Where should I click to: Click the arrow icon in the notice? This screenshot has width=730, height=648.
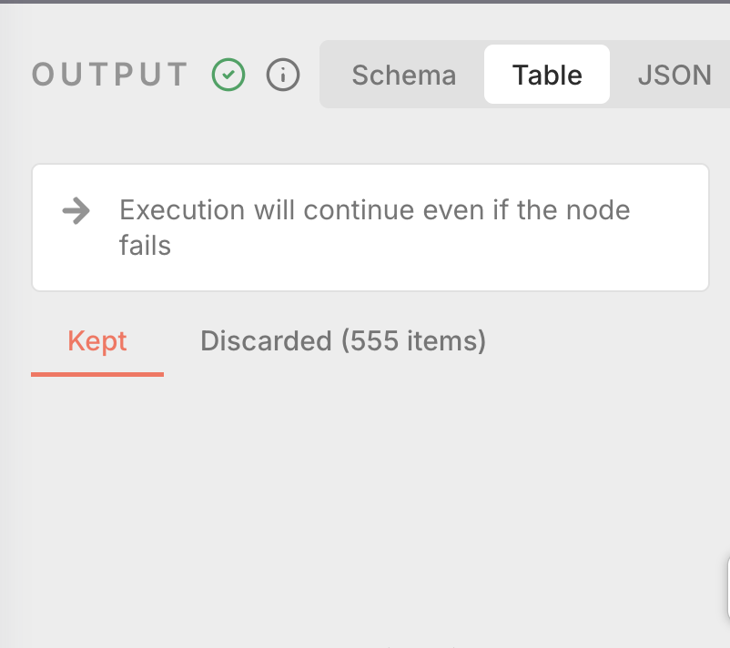pyautogui.click(x=76, y=212)
